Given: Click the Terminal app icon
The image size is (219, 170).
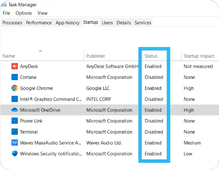Looking at the screenshot, I should (x=14, y=132).
